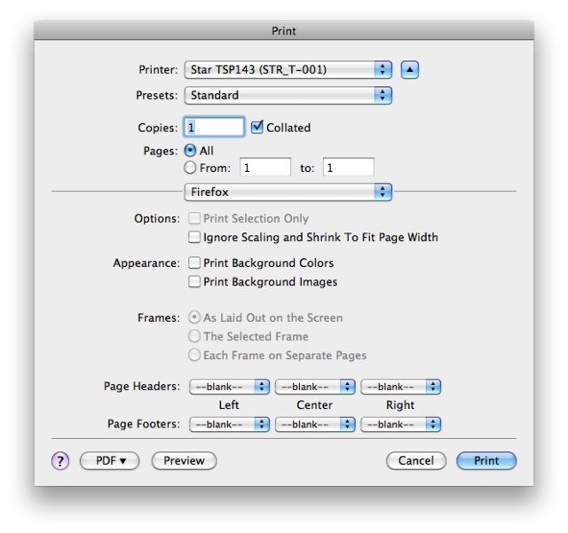Image resolution: width=568 pixels, height=533 pixels.
Task: Check Print Background Images option
Action: click(x=194, y=282)
